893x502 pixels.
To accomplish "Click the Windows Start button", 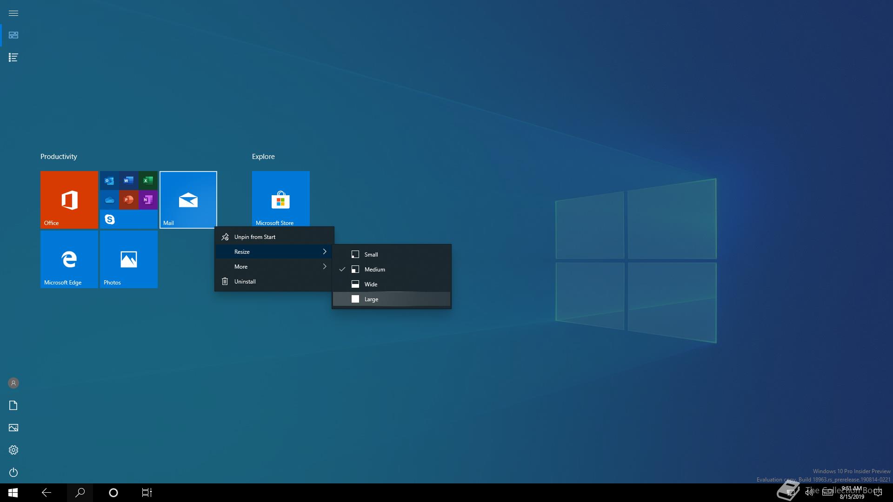I will pos(13,493).
